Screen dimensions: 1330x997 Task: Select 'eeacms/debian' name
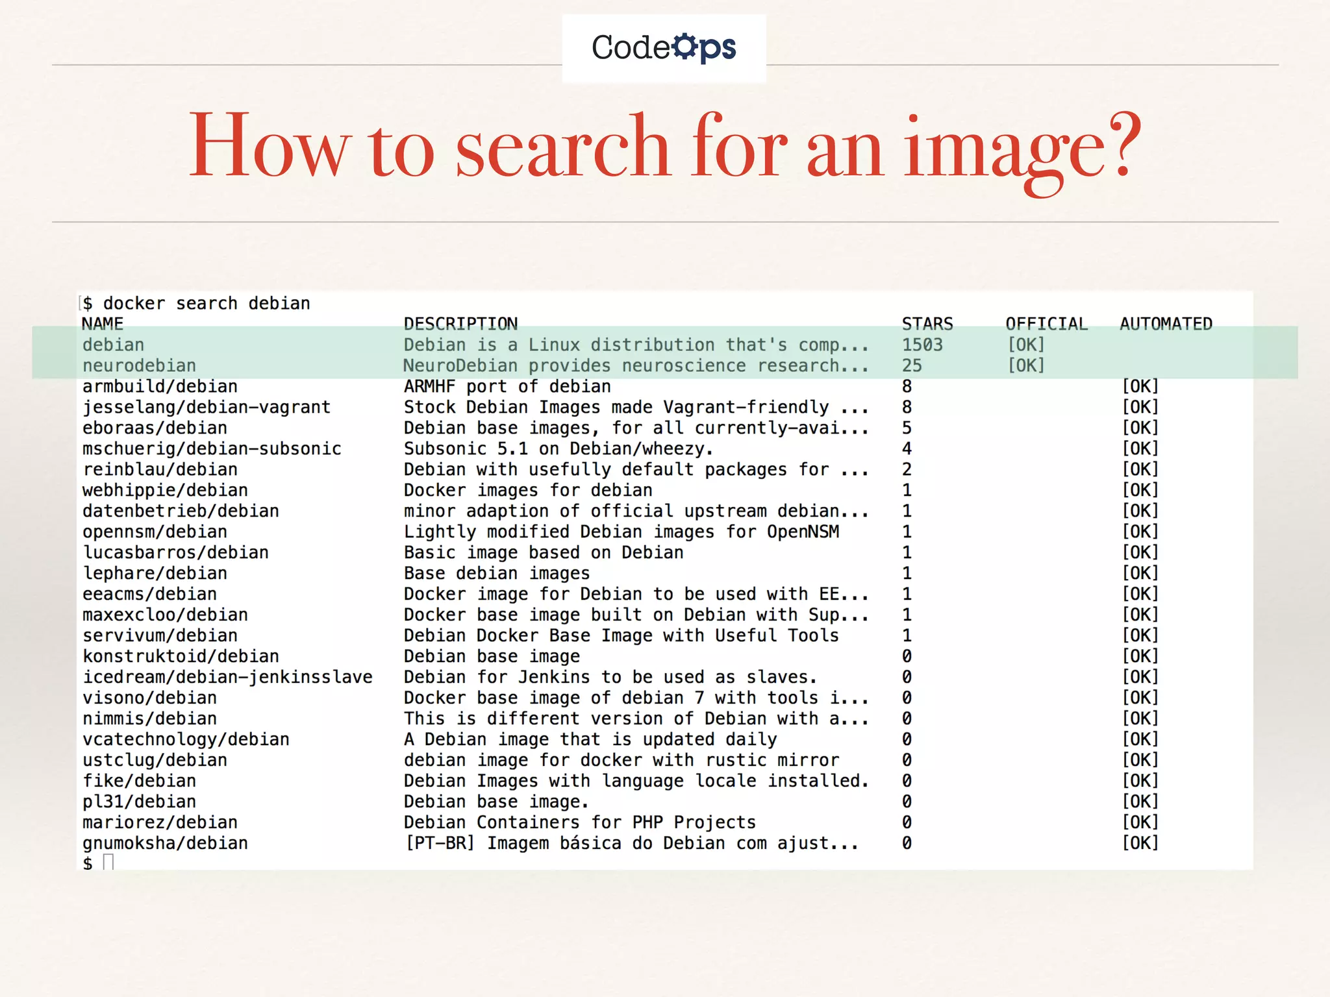(149, 594)
